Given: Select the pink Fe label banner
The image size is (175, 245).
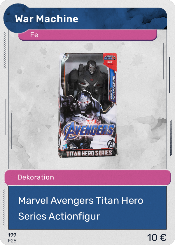Looking at the screenshot, I should 87,35.
